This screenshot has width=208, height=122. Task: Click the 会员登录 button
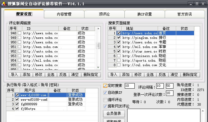point(114,114)
